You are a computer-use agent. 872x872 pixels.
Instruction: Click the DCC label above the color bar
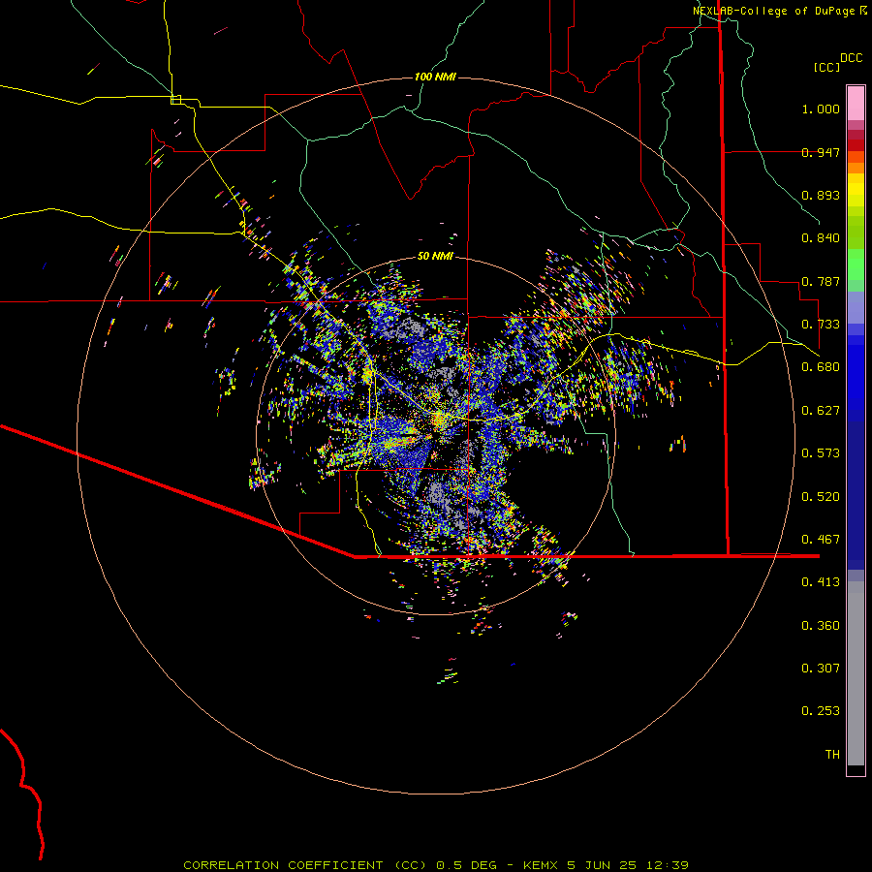851,58
